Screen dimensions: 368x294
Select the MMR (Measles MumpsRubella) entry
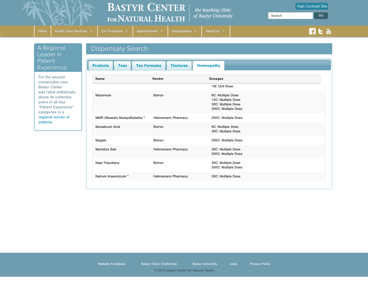click(120, 118)
